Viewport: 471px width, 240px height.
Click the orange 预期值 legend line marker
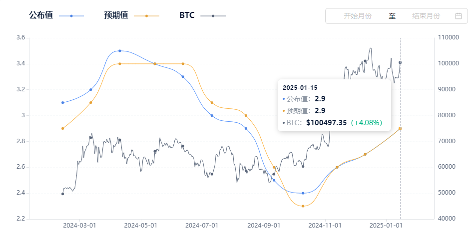[146, 16]
